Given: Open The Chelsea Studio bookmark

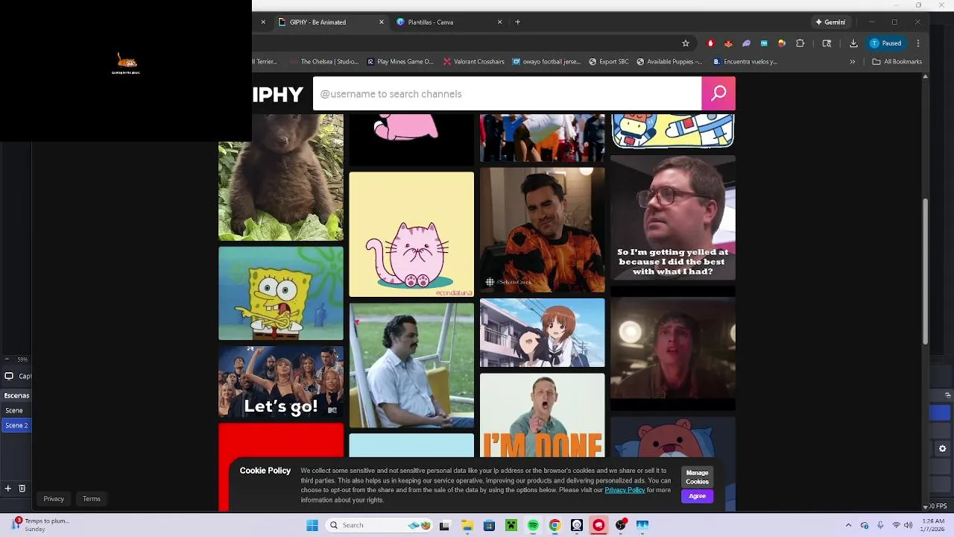Looking at the screenshot, I should pyautogui.click(x=324, y=62).
